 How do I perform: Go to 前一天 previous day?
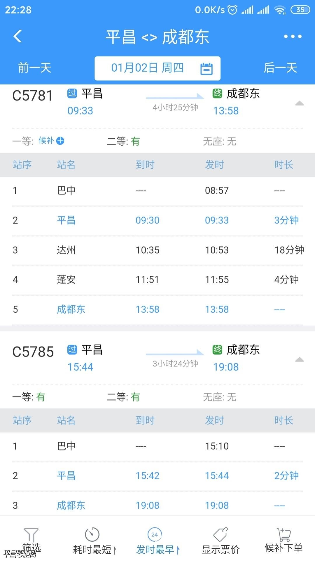[x=35, y=68]
